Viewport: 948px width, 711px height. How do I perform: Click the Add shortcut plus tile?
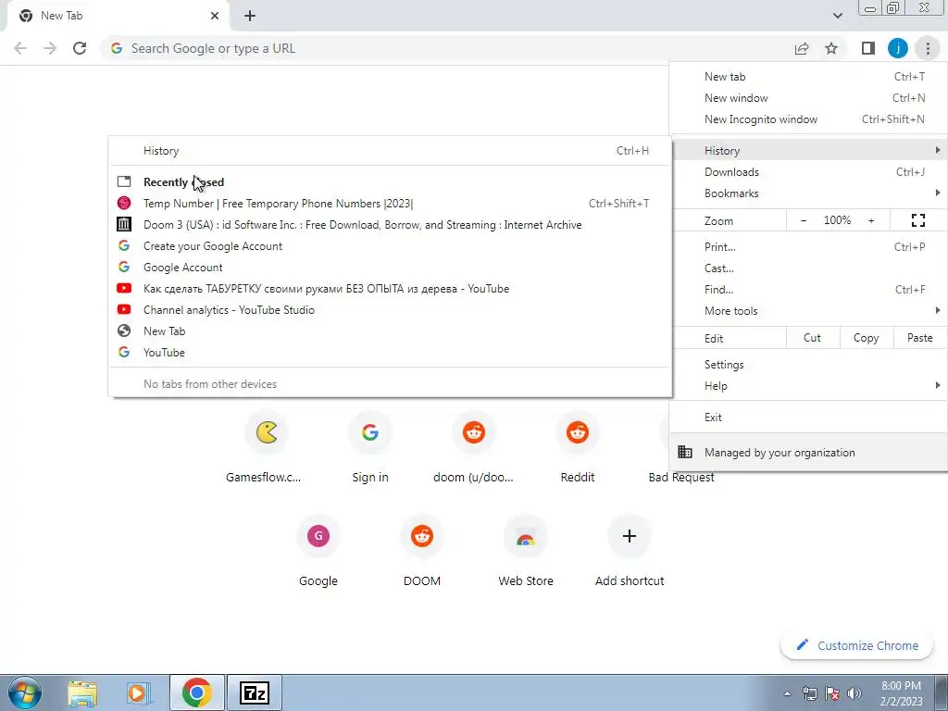630,550
